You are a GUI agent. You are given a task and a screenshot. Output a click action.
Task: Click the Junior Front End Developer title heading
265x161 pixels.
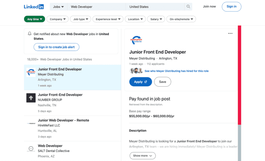[x=157, y=52]
